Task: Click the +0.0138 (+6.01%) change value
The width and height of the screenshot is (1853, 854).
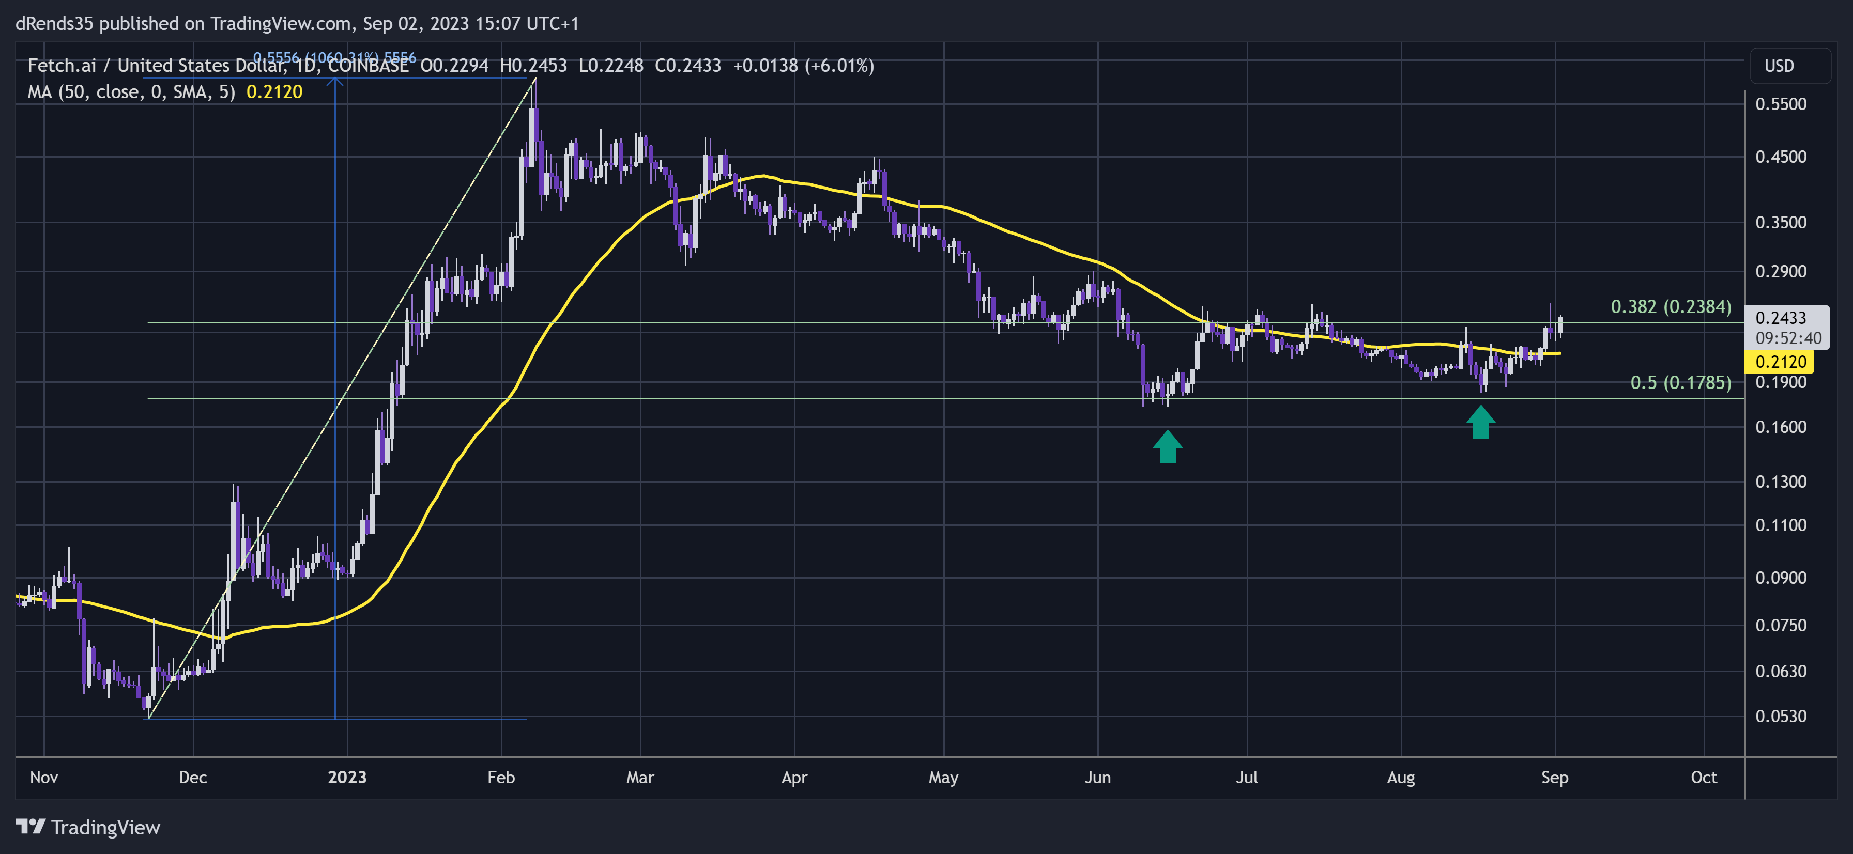Action: 803,66
